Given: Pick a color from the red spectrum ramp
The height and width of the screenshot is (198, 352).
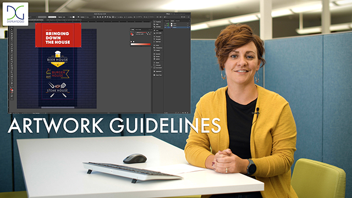Looking at the screenshot, I should pos(141,44).
